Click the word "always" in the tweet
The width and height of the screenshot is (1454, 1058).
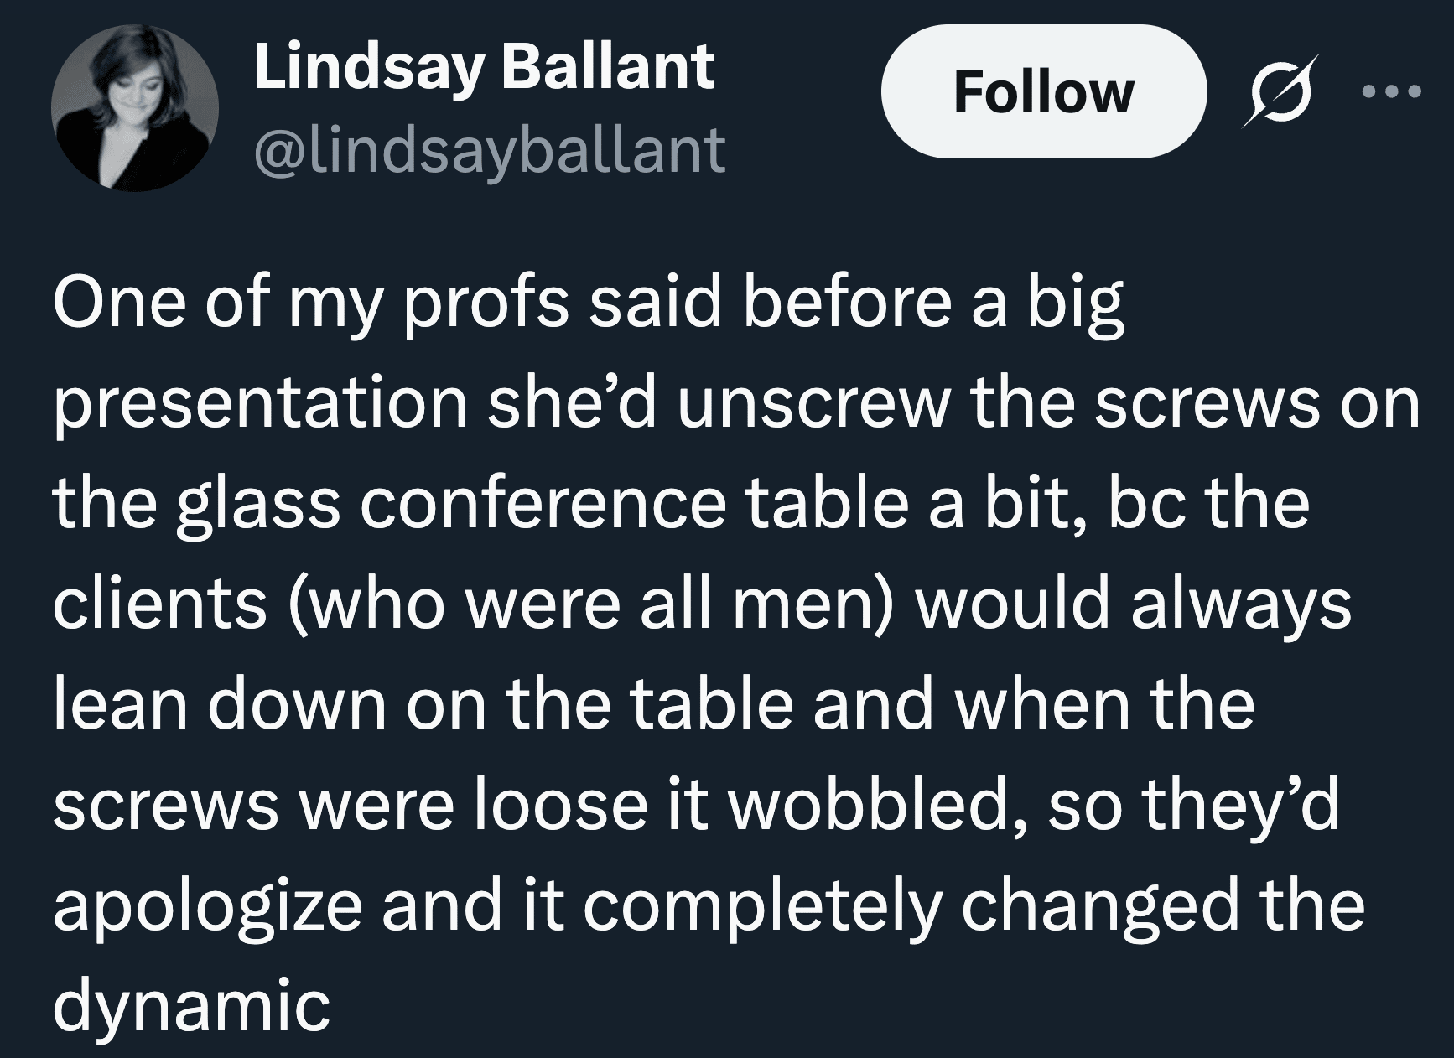[x=1241, y=604]
